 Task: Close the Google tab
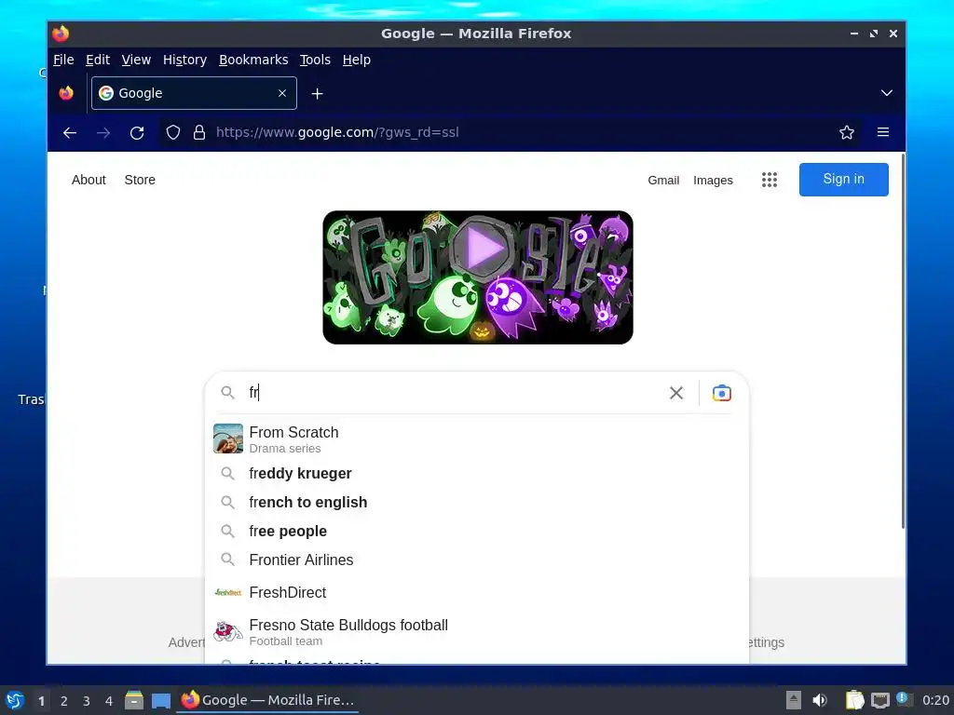282,93
